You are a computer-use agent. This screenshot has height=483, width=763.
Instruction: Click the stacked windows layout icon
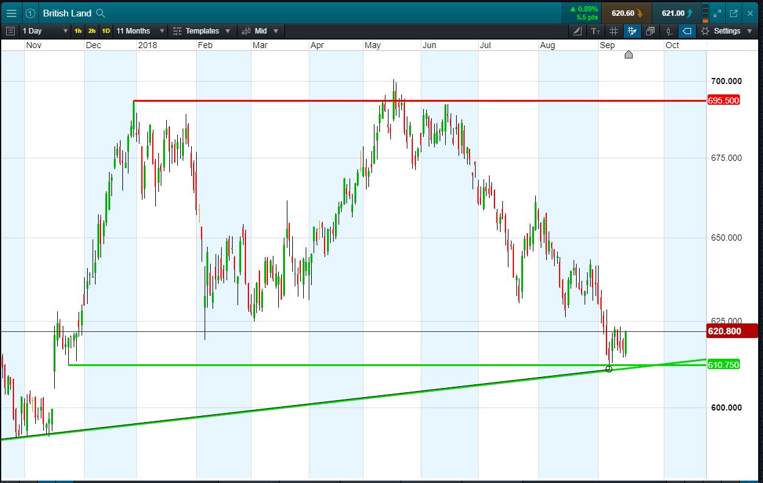(x=650, y=31)
